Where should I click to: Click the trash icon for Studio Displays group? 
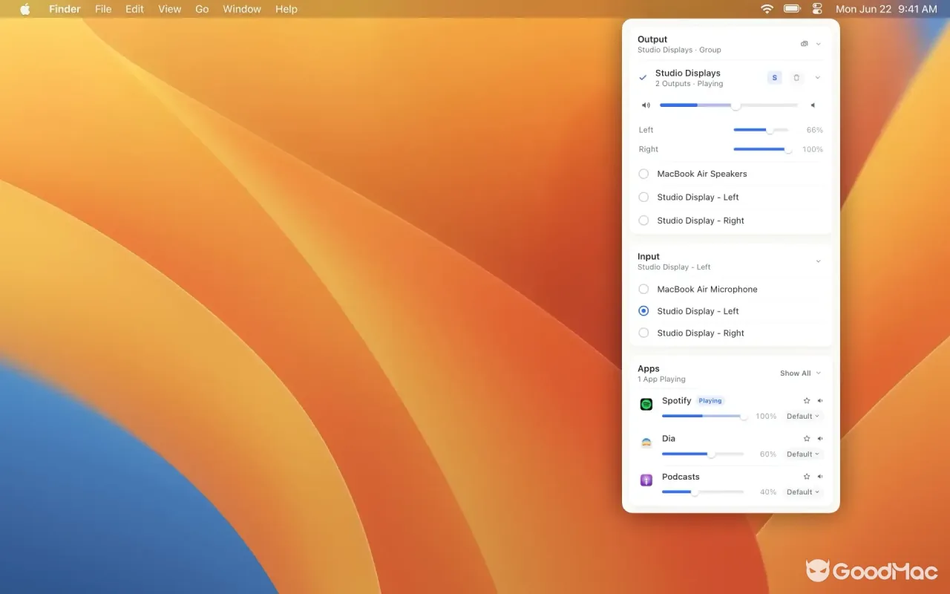click(796, 78)
